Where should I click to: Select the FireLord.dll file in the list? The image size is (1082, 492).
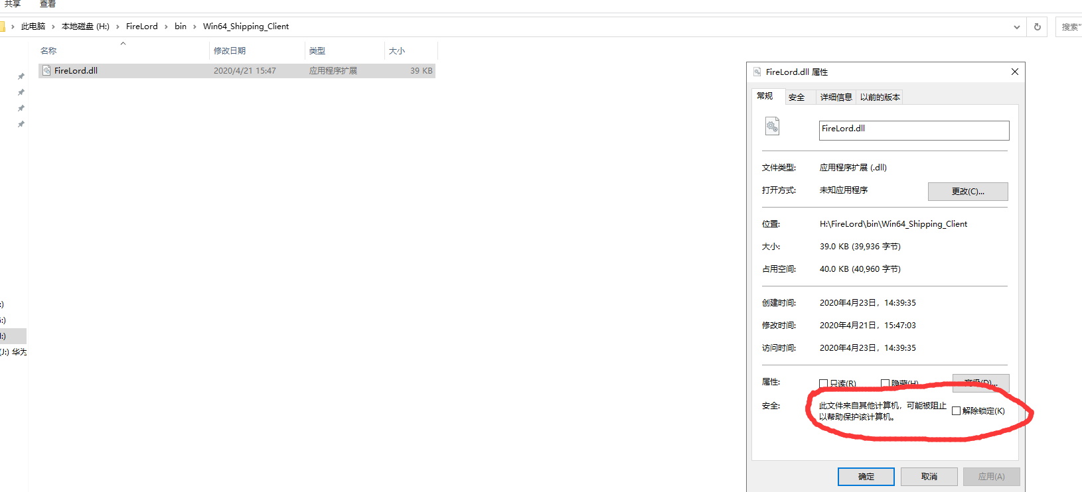(237, 71)
